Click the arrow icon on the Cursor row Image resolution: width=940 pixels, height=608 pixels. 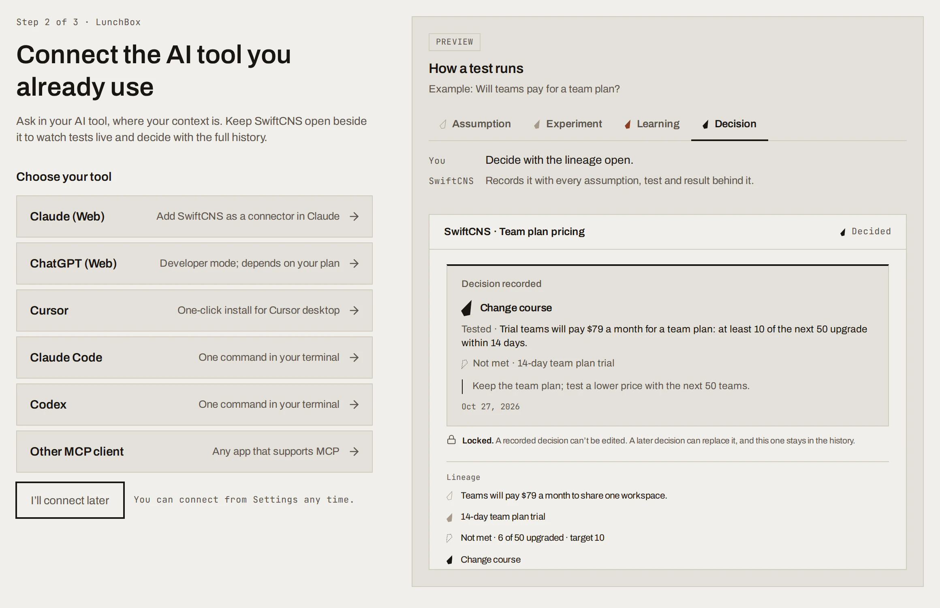pos(354,310)
